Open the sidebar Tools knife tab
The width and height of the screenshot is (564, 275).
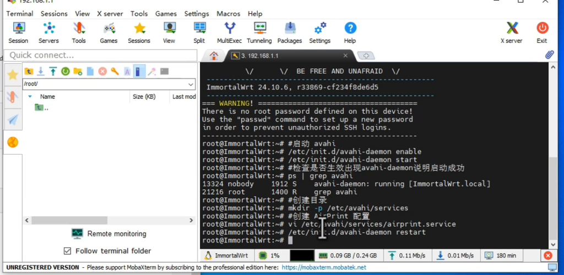pos(13,97)
